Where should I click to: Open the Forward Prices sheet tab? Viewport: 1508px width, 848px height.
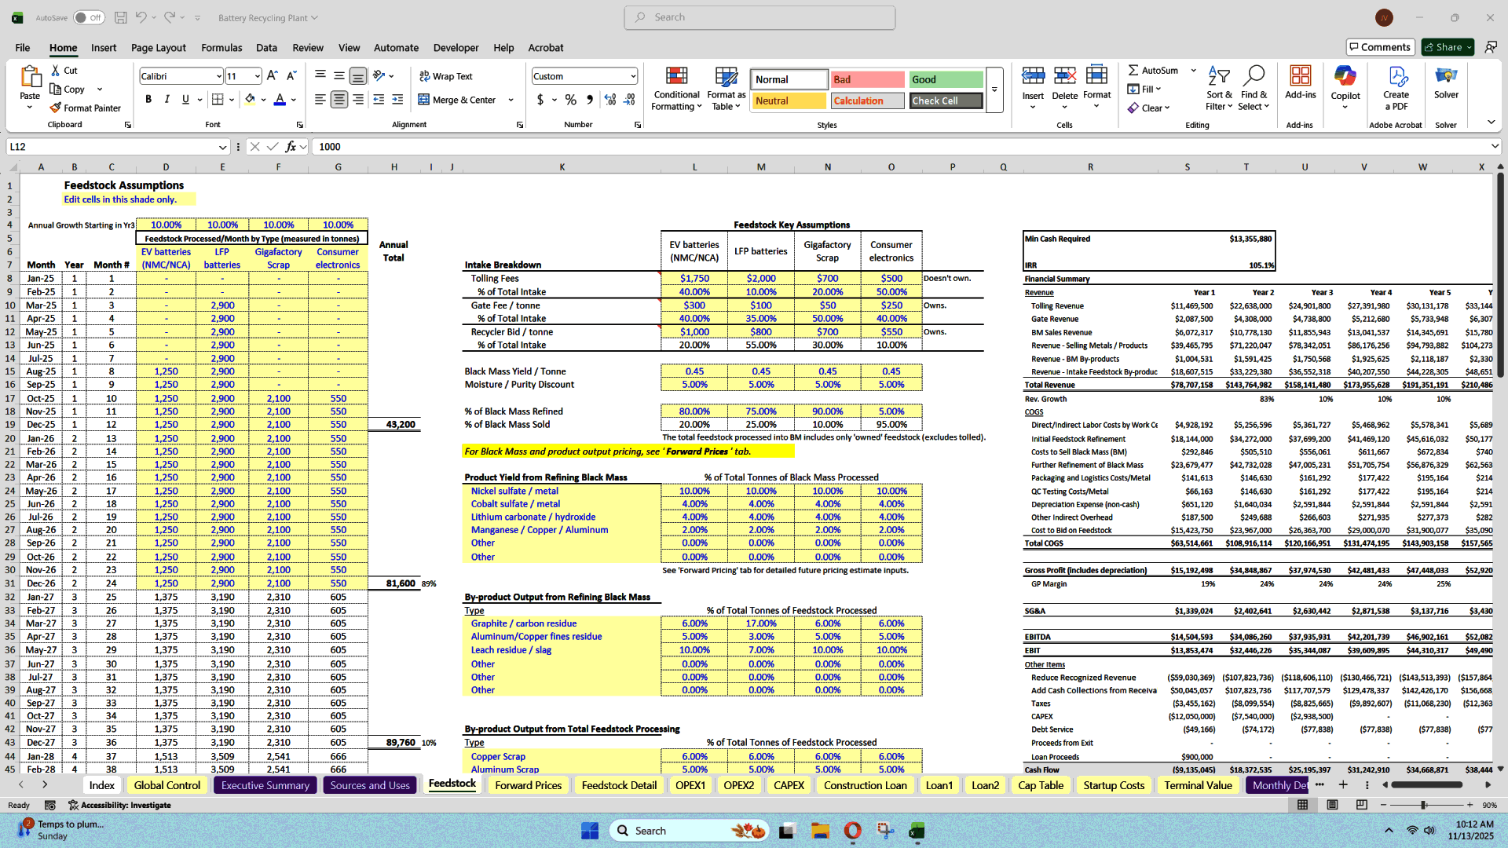[528, 784]
